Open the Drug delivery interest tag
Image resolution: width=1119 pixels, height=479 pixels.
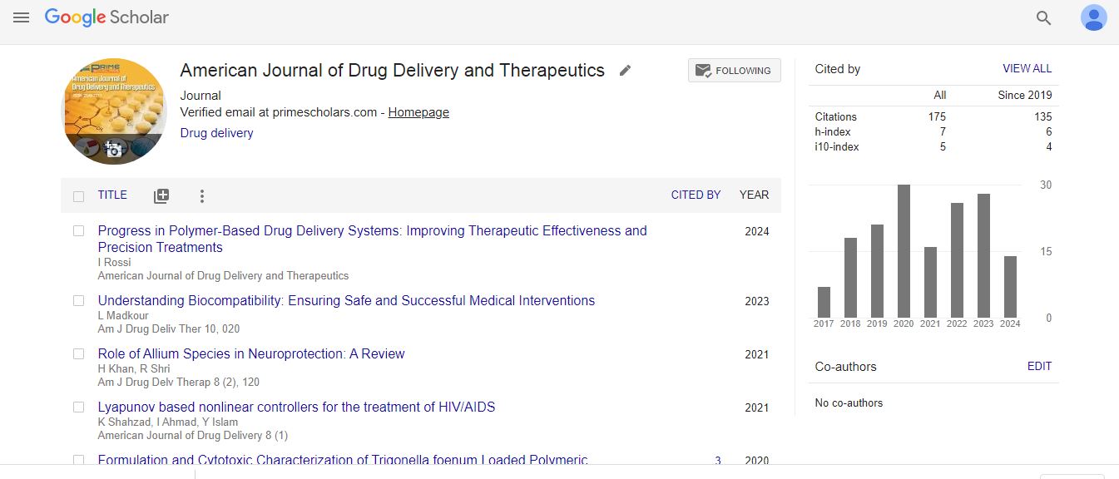216,133
